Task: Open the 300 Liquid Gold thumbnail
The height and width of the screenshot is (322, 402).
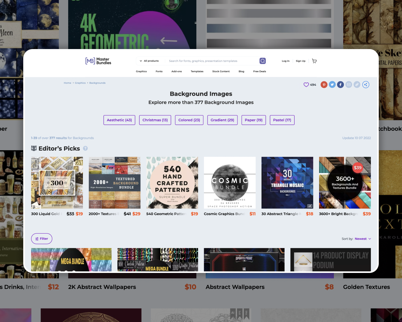Action: click(x=57, y=183)
